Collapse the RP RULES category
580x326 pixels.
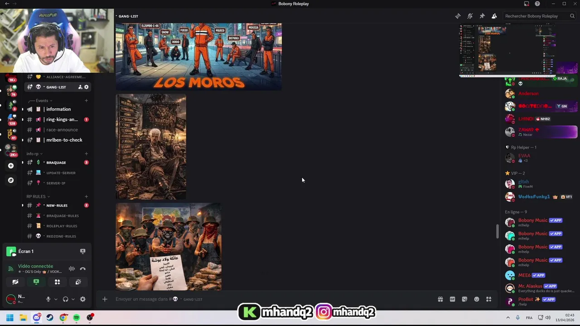[38, 197]
